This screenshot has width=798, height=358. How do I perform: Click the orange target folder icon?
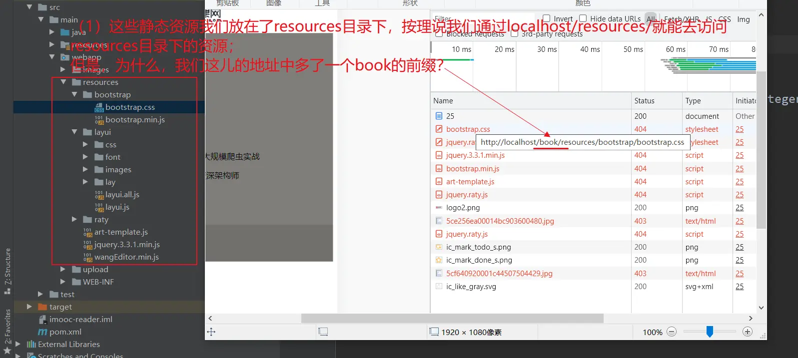tap(42, 307)
